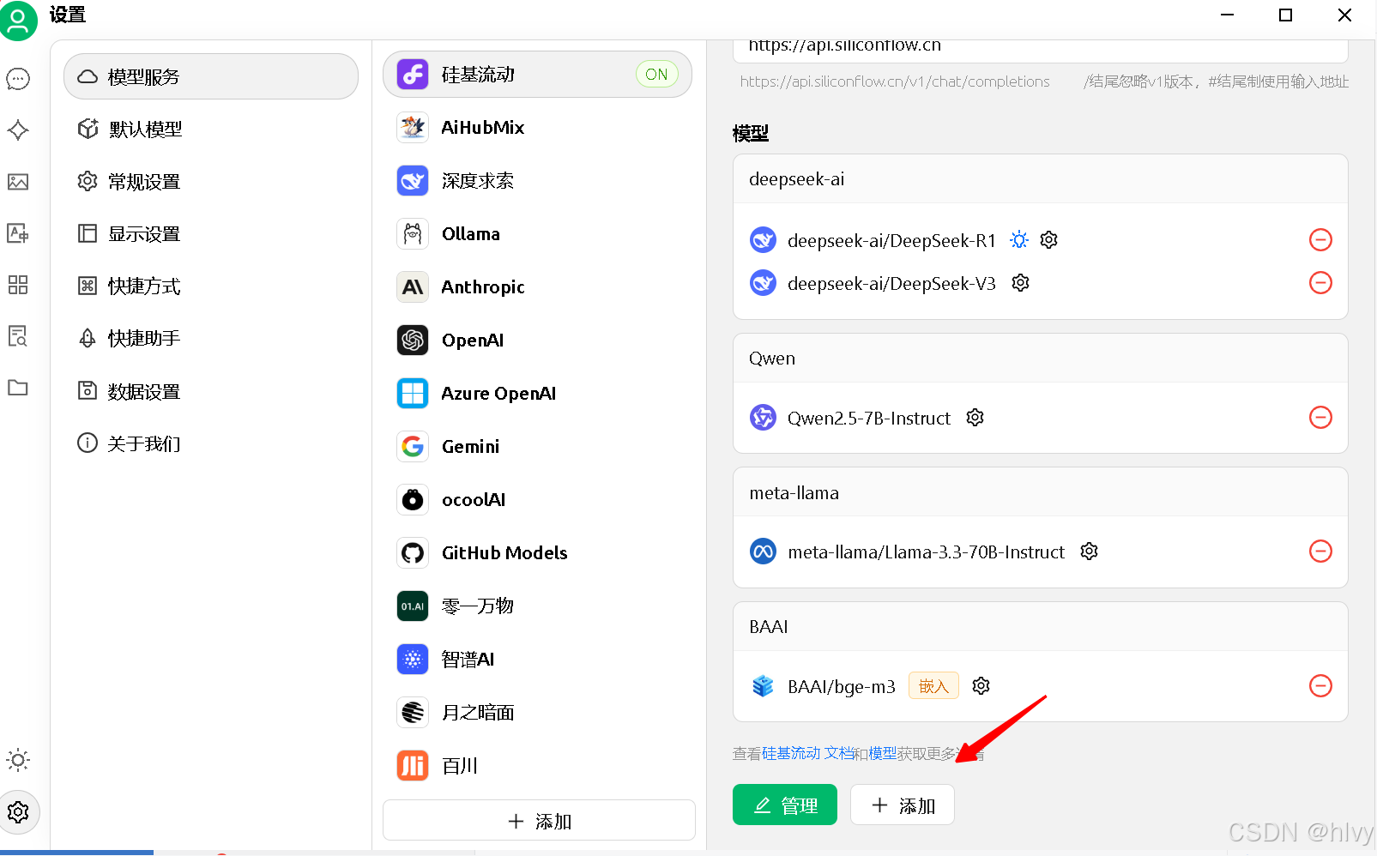
Task: Remove the deepseek-ai/DeepSeek-R1 model
Action: tap(1320, 240)
